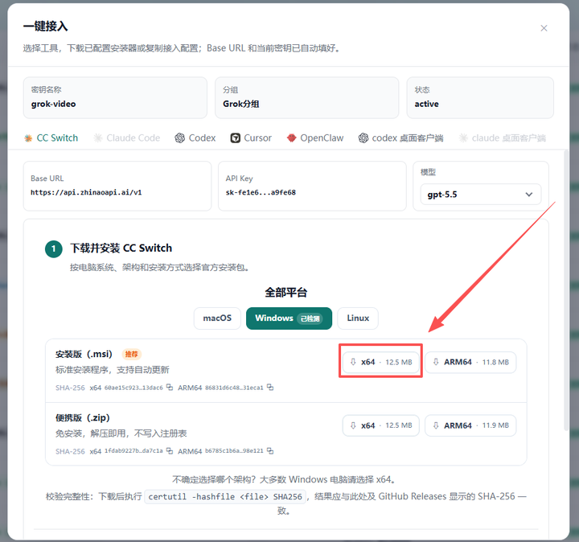
Task: Open the OpenClaw tab
Action: coord(315,138)
